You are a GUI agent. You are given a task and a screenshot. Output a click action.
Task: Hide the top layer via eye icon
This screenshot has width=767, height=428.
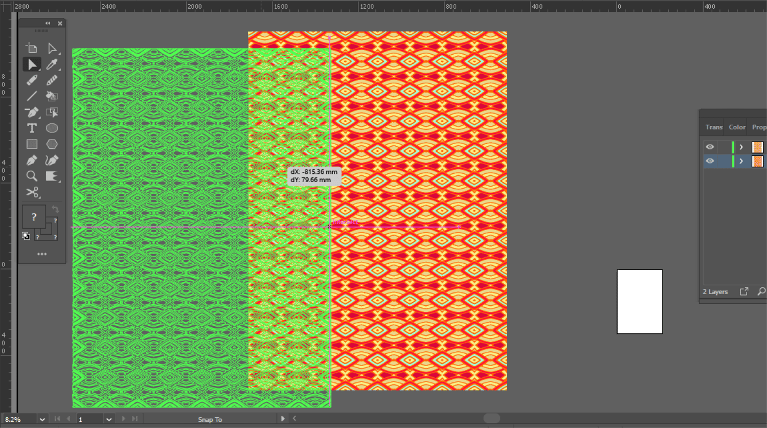coord(710,147)
